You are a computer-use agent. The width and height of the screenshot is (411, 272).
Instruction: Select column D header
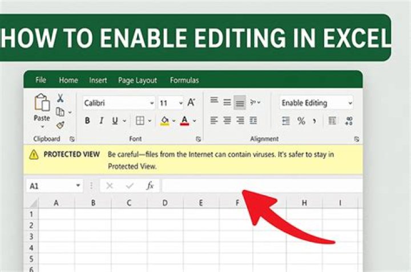click(x=165, y=203)
